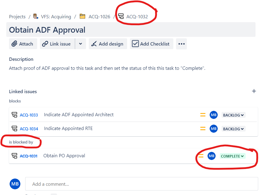Navigate to Projects in the breadcrumb

tap(17, 16)
